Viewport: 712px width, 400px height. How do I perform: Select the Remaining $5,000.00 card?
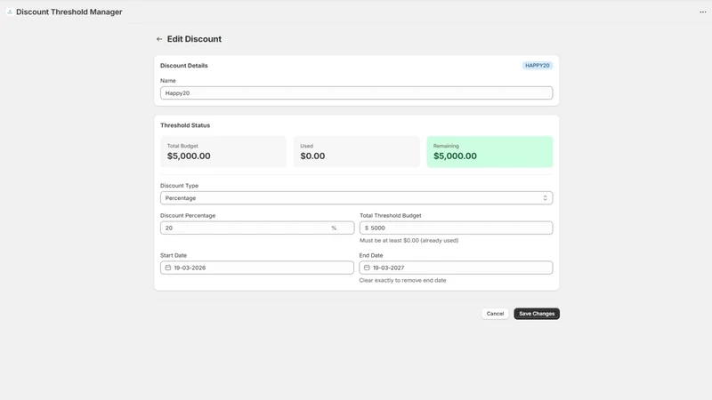(x=489, y=152)
